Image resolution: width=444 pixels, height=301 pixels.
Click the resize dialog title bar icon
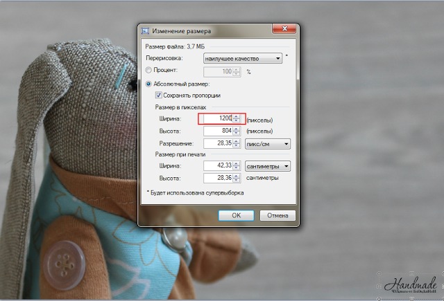[x=145, y=31]
